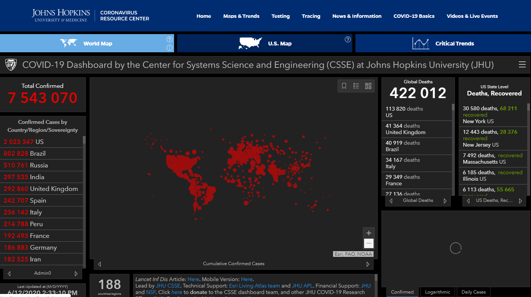Screen dimensions: 531x297
Task: Switch to the U.S. Map tab
Action: 265,43
